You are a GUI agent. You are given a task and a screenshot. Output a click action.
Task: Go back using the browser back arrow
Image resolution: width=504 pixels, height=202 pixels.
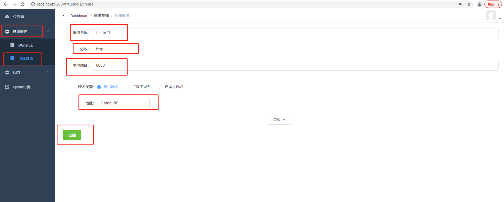[x=6, y=4]
